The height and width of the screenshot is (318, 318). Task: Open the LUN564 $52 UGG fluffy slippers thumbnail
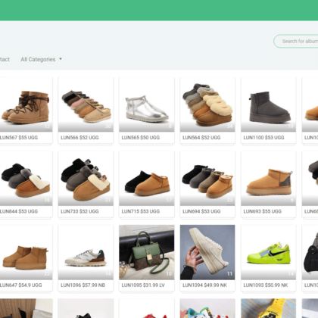(x=207, y=104)
